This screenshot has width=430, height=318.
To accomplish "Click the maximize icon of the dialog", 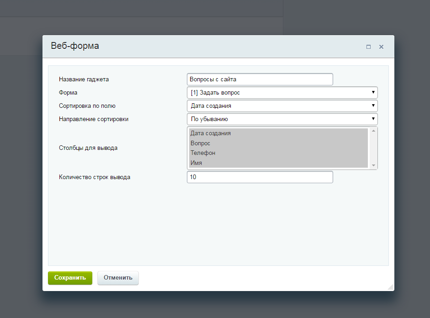I will [x=368, y=47].
